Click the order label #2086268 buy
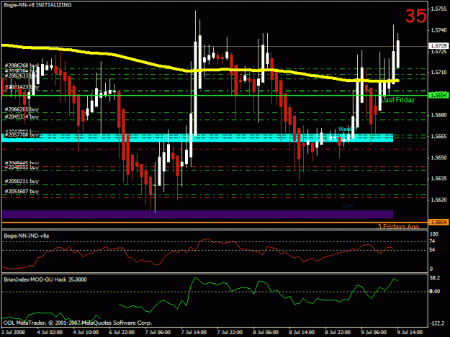The width and height of the screenshot is (450, 337). (22, 65)
